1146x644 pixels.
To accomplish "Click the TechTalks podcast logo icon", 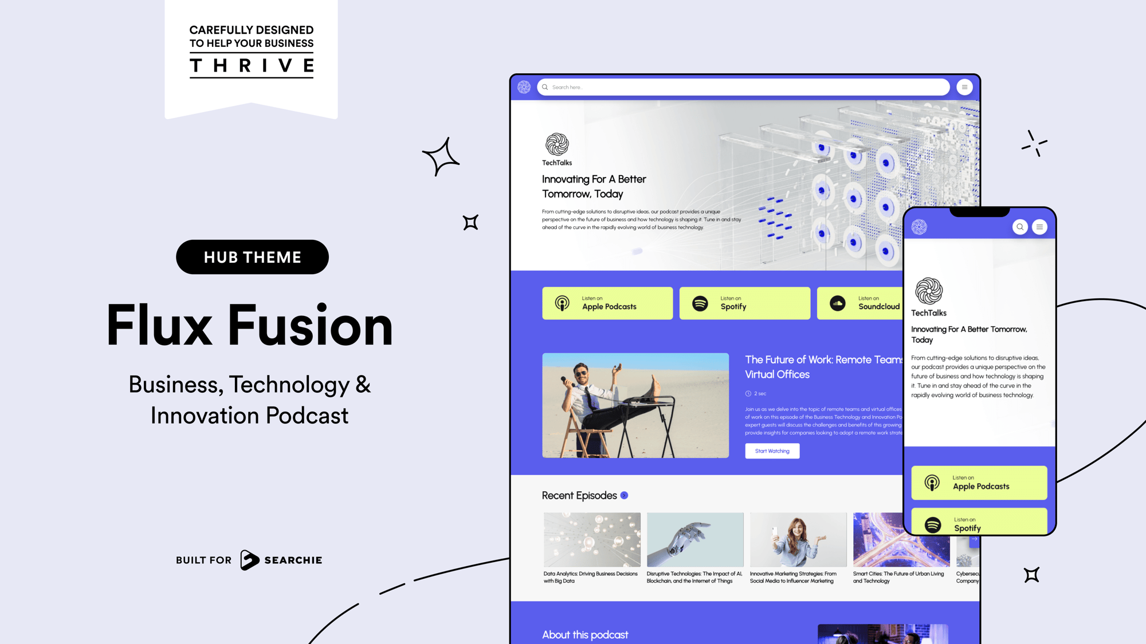I will tap(555, 145).
